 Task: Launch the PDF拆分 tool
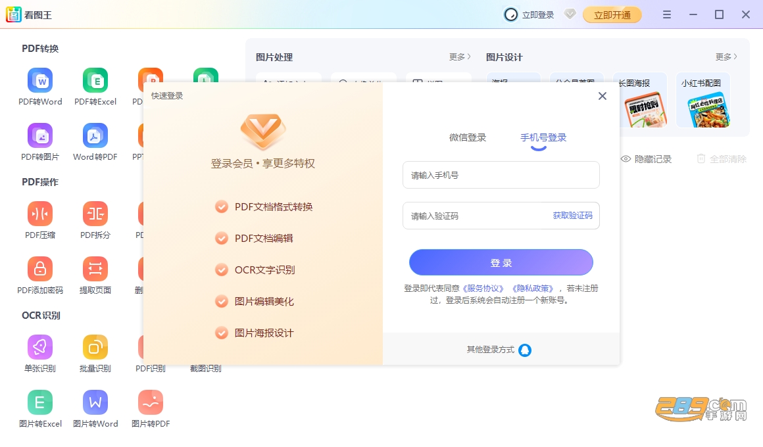(x=95, y=220)
